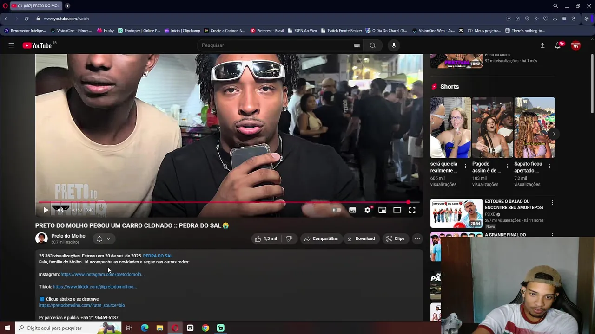Open more actions menu beside Clipe
595x334 pixels.
coord(417,238)
